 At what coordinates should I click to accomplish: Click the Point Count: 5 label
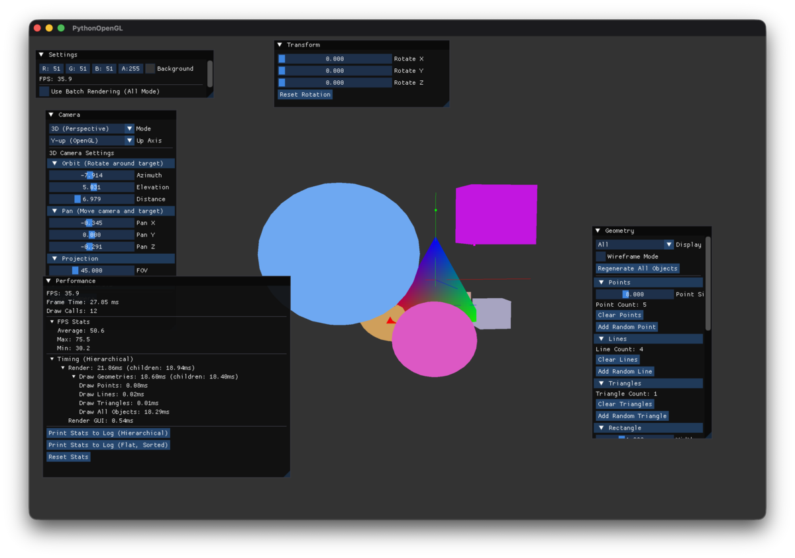coord(621,305)
